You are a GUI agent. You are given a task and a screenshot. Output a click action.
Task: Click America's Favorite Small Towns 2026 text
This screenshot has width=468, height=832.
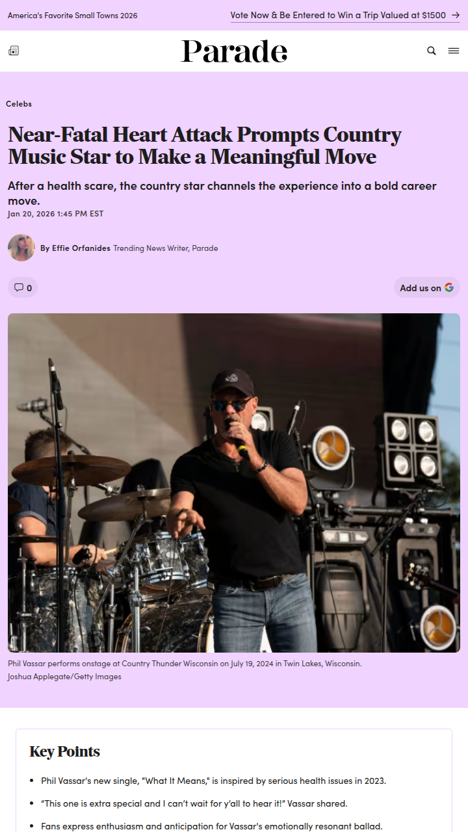point(73,15)
